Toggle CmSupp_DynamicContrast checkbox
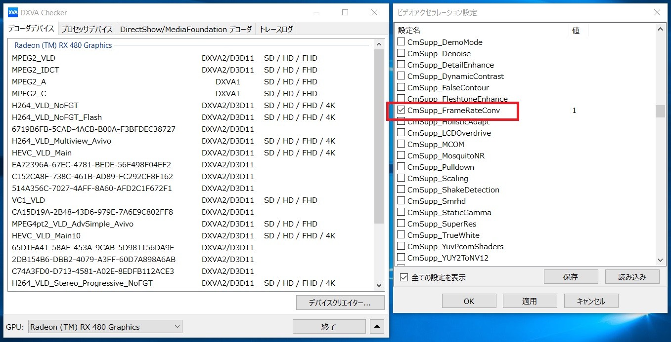The height and width of the screenshot is (342, 671). [401, 76]
